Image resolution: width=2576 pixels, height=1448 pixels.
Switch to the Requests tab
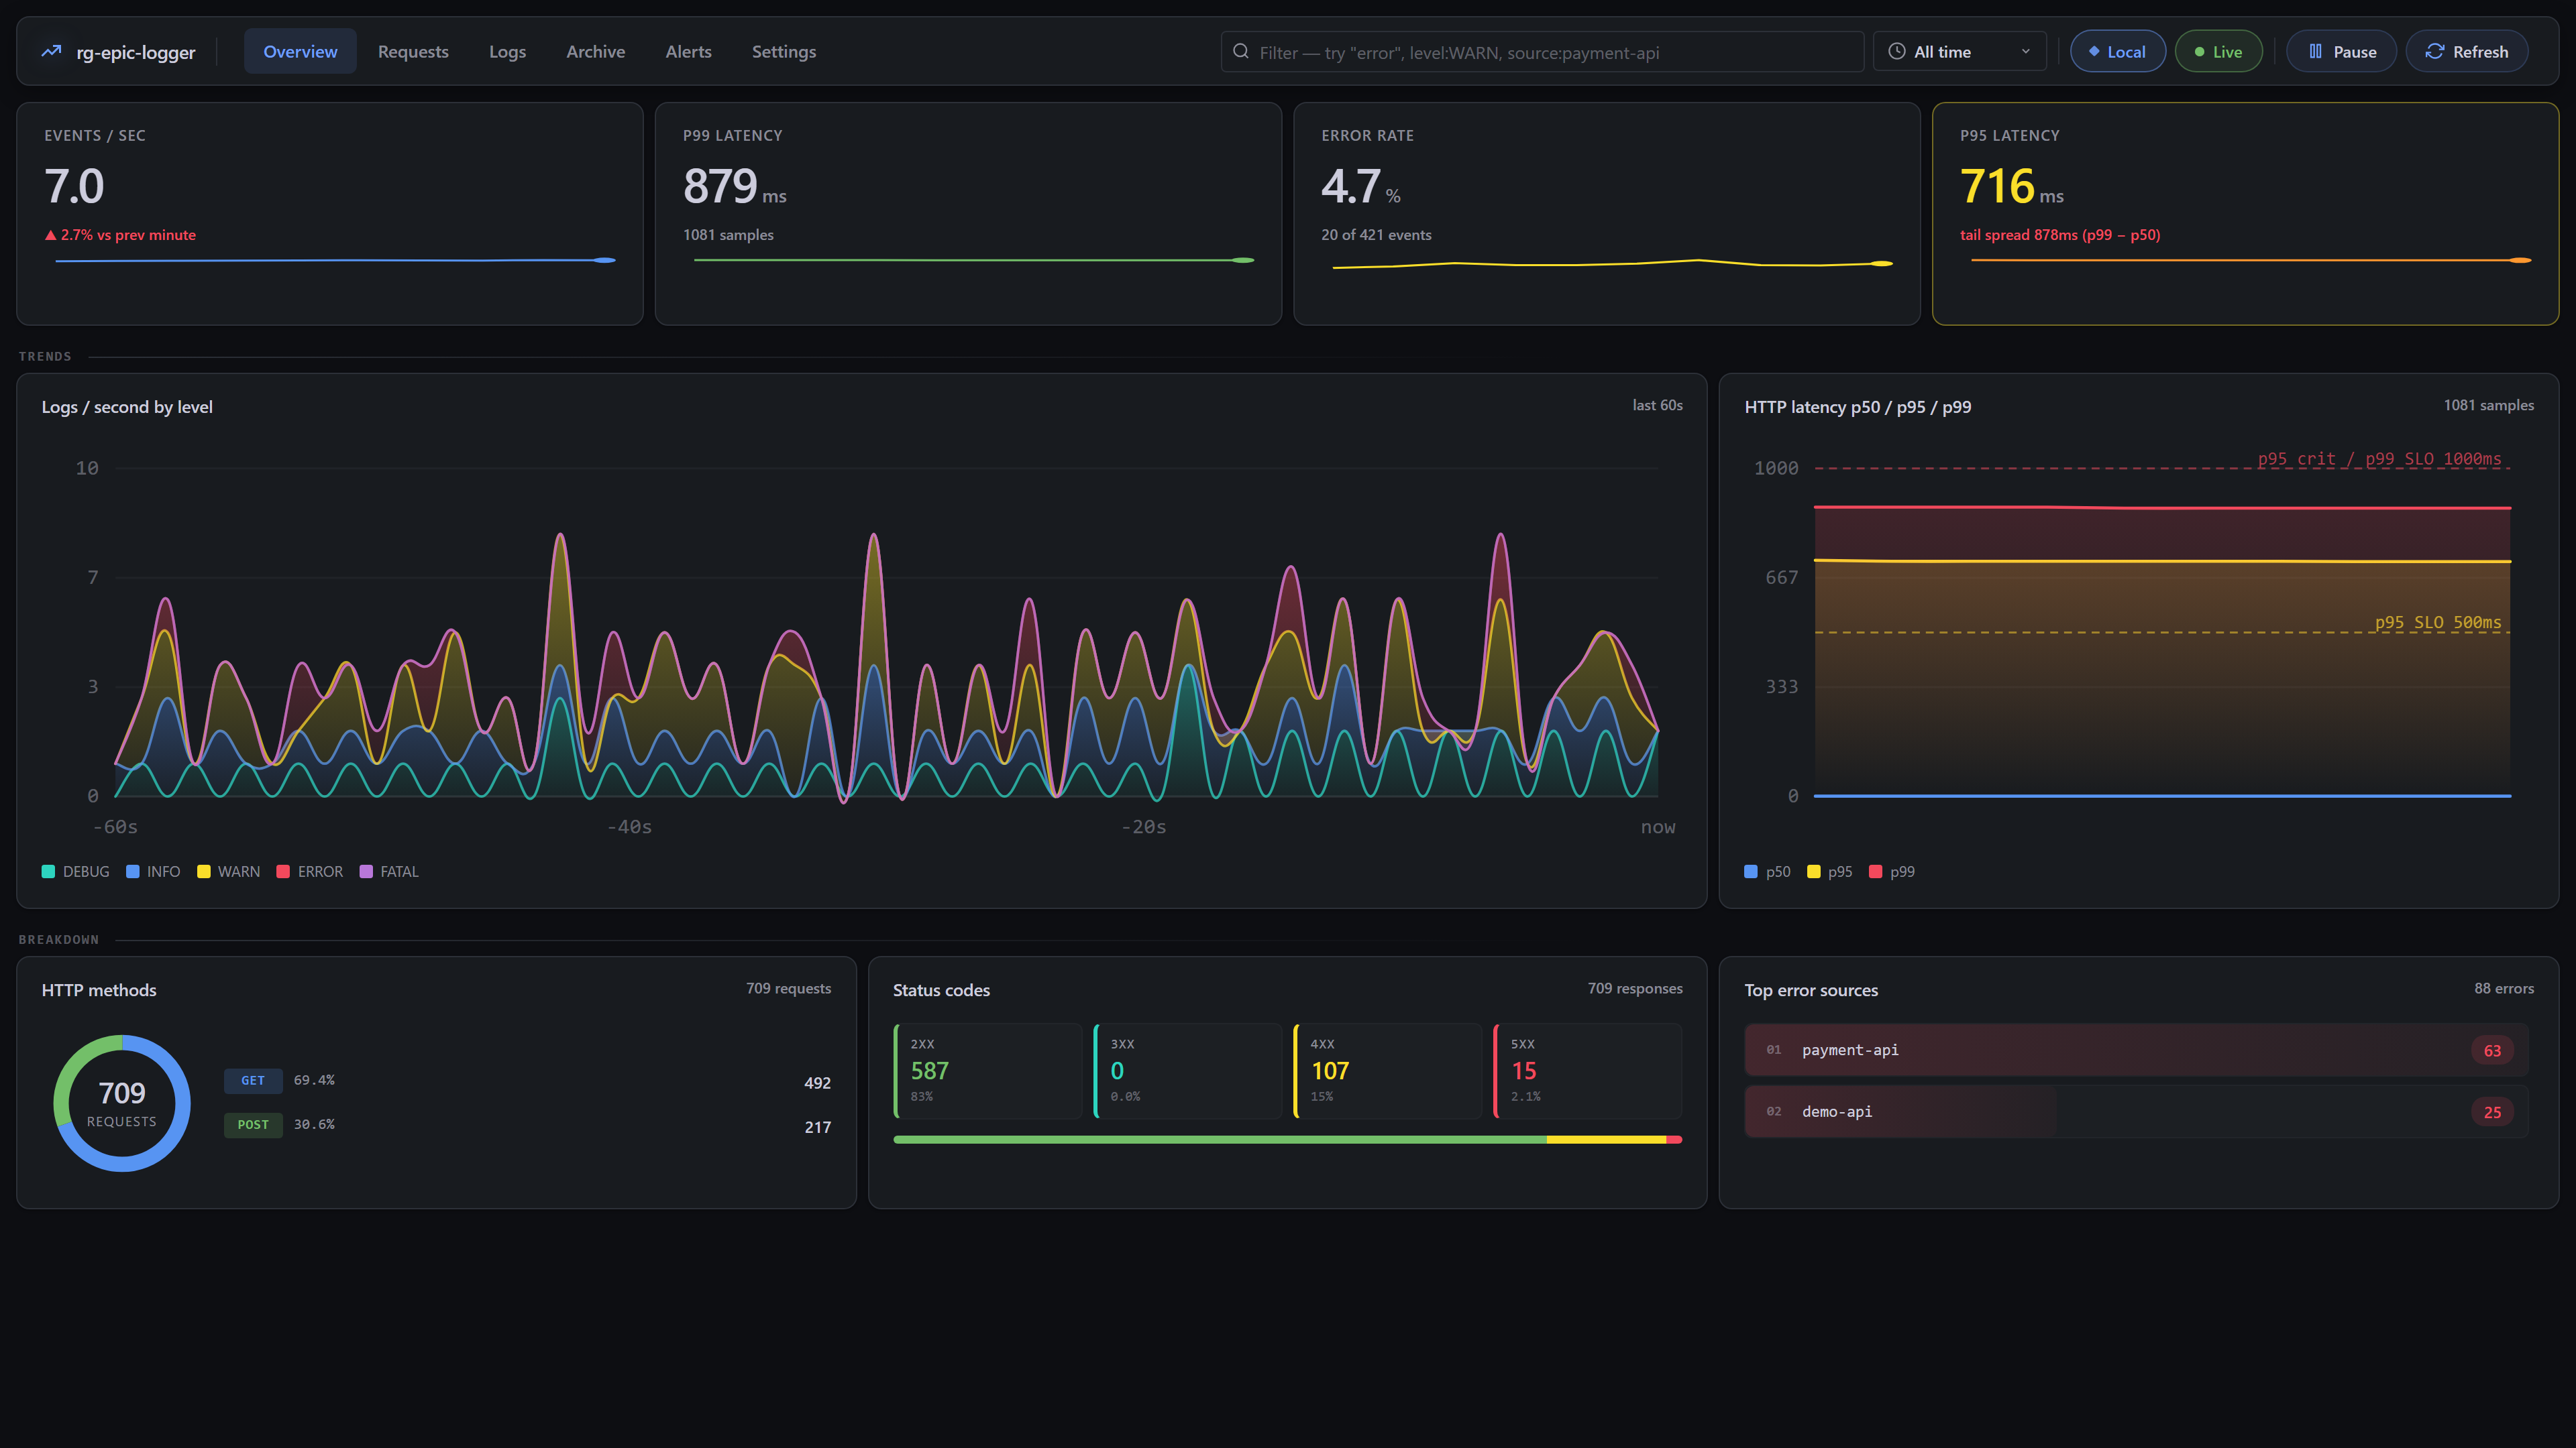click(413, 51)
